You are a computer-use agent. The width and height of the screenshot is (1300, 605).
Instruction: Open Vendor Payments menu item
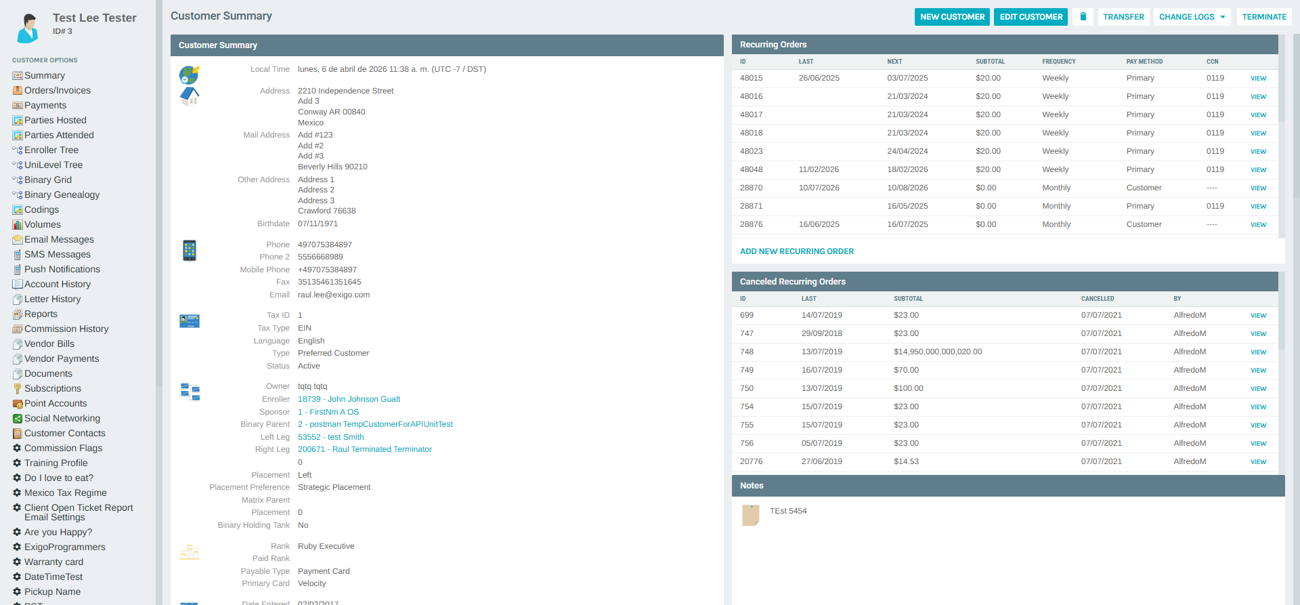(x=62, y=359)
